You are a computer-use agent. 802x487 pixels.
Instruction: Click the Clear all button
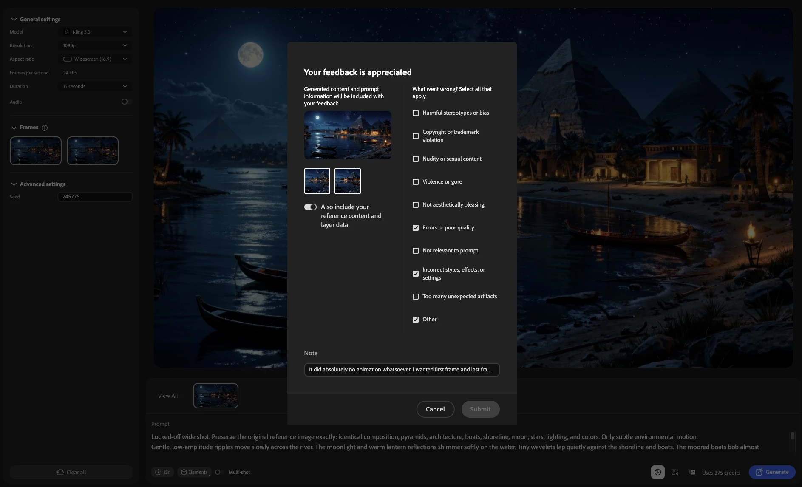click(71, 472)
